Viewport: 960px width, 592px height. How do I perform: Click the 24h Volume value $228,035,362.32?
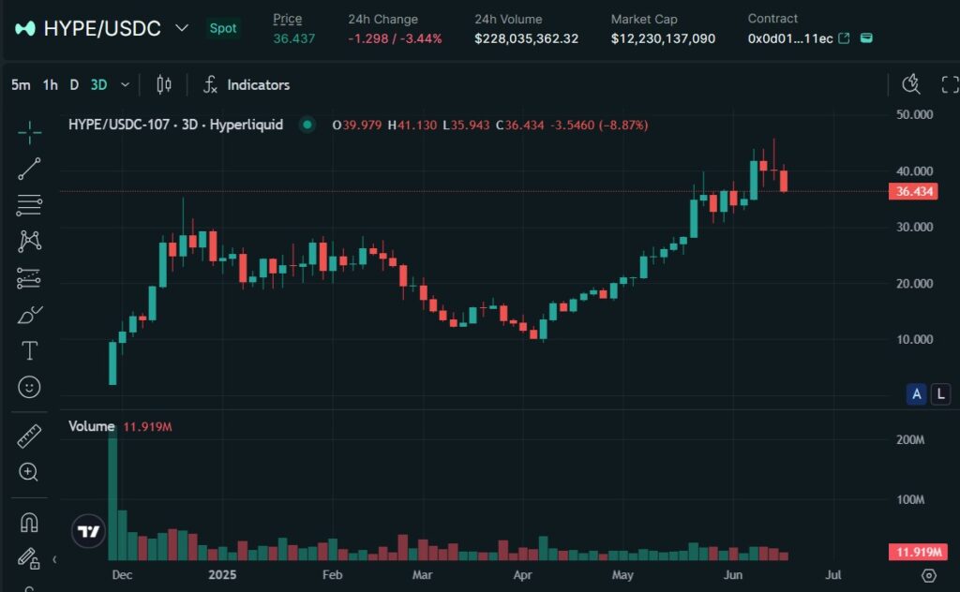(x=527, y=38)
